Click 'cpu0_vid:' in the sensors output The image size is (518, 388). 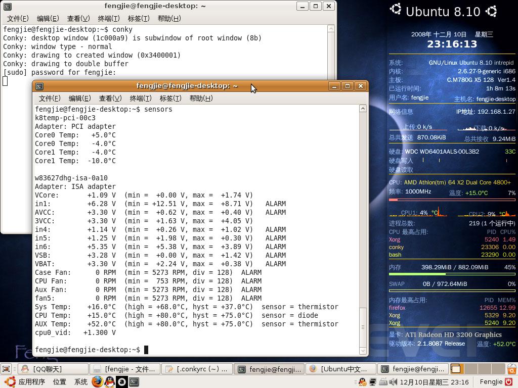tap(53, 332)
